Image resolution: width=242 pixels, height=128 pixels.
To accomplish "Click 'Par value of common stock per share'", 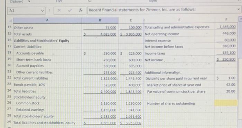I will click(x=176, y=92).
